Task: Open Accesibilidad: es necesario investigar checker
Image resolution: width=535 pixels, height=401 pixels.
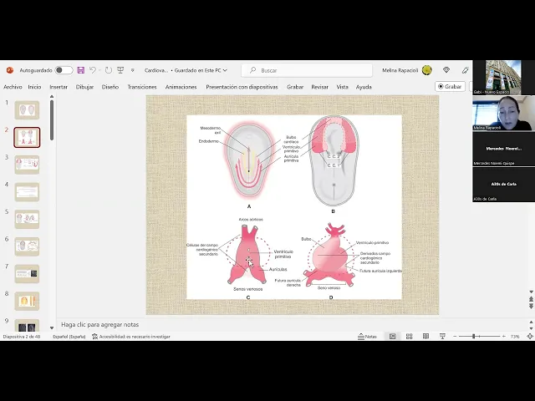Action: point(131,337)
